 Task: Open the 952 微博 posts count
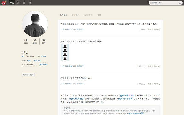pyautogui.click(x=44, y=41)
